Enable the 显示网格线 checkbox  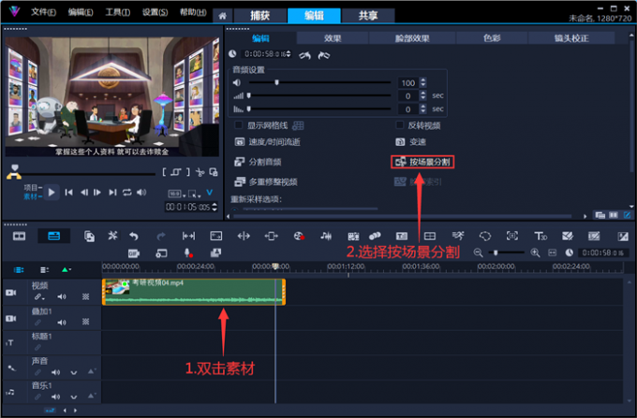point(239,125)
